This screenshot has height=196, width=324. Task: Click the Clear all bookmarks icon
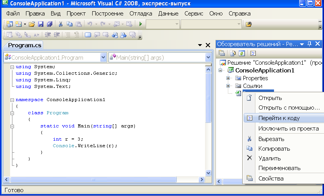[x=133, y=35]
